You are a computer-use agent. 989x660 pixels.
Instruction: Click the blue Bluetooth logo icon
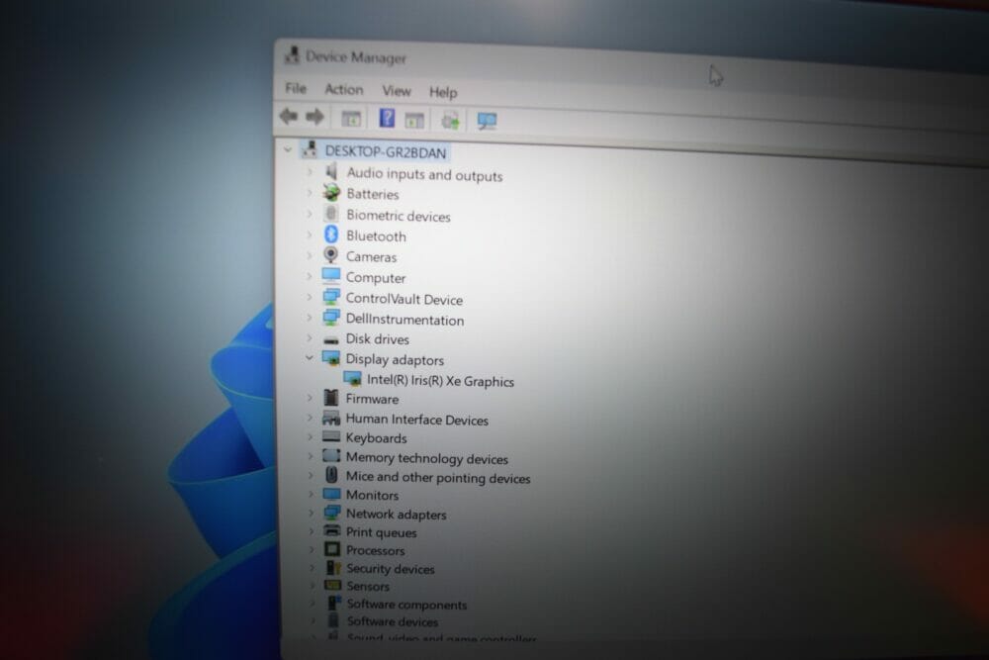331,235
